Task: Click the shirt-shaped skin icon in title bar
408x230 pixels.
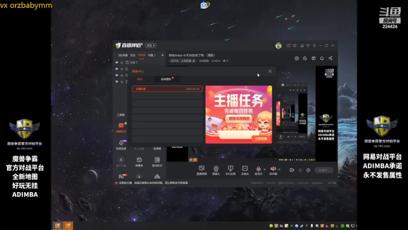Action: tap(308, 45)
